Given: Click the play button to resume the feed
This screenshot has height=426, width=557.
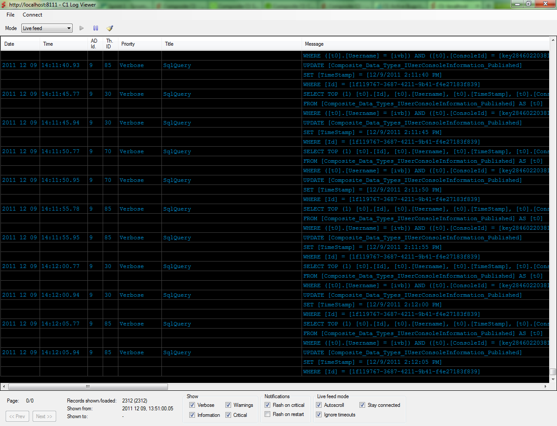Looking at the screenshot, I should tap(81, 28).
